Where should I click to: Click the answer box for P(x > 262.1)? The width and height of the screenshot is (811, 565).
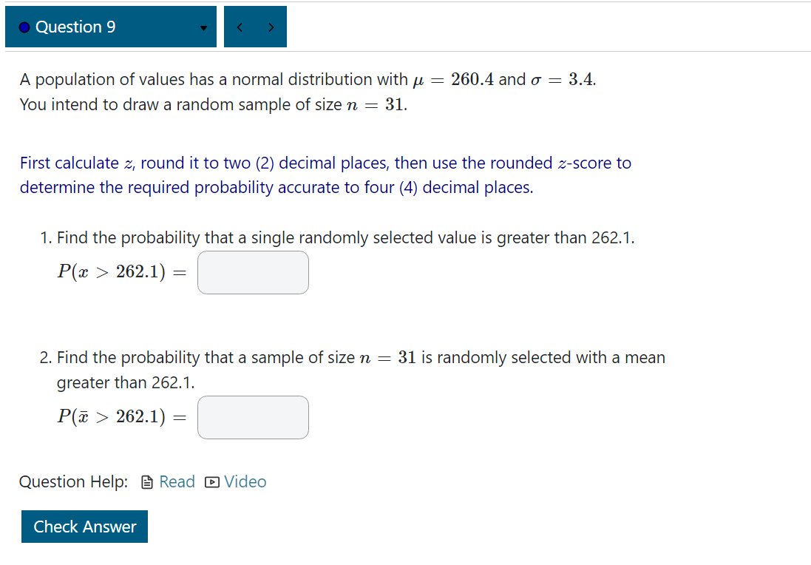point(253,272)
